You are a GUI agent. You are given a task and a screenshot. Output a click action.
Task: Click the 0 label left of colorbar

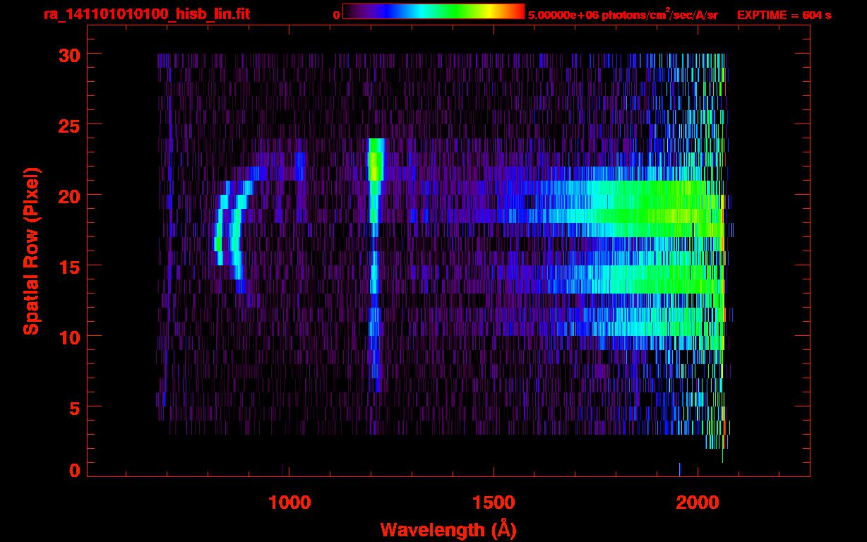coord(336,15)
